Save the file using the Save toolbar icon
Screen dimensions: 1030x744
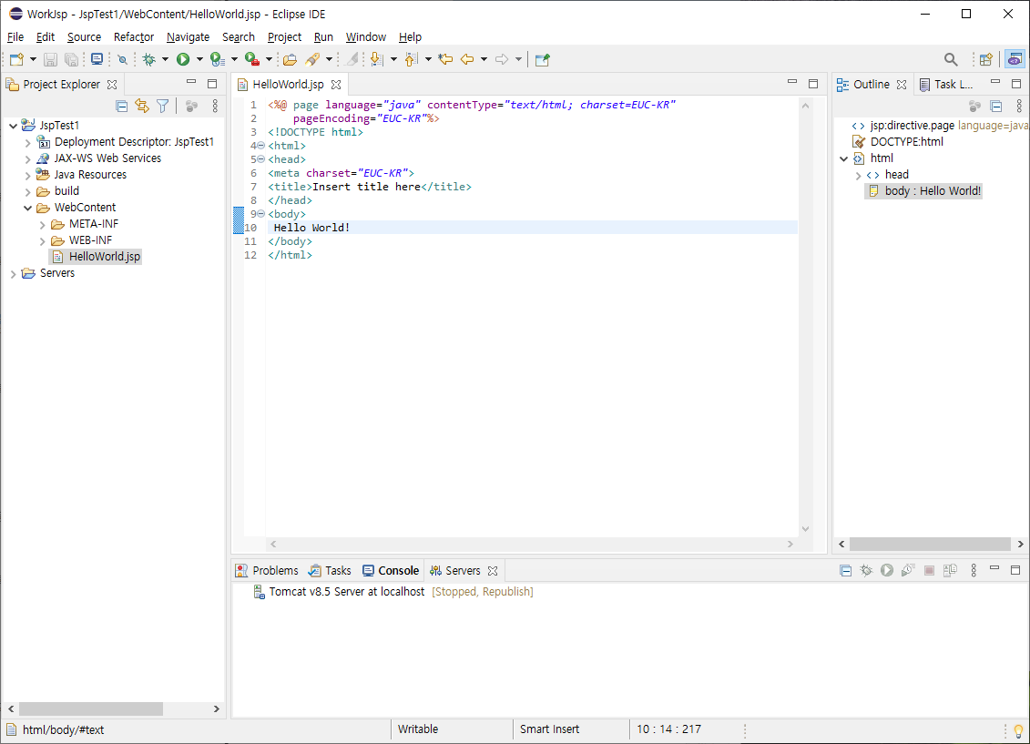[51, 58]
